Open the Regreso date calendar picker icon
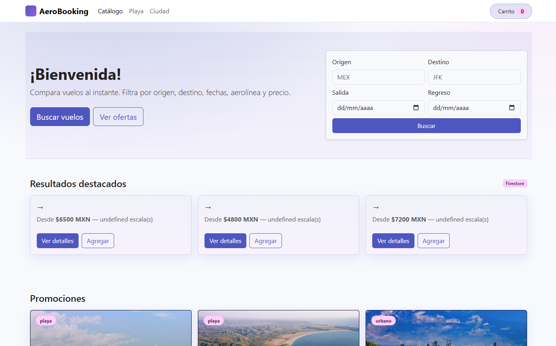Viewport: 556px width, 346px height. pos(512,108)
